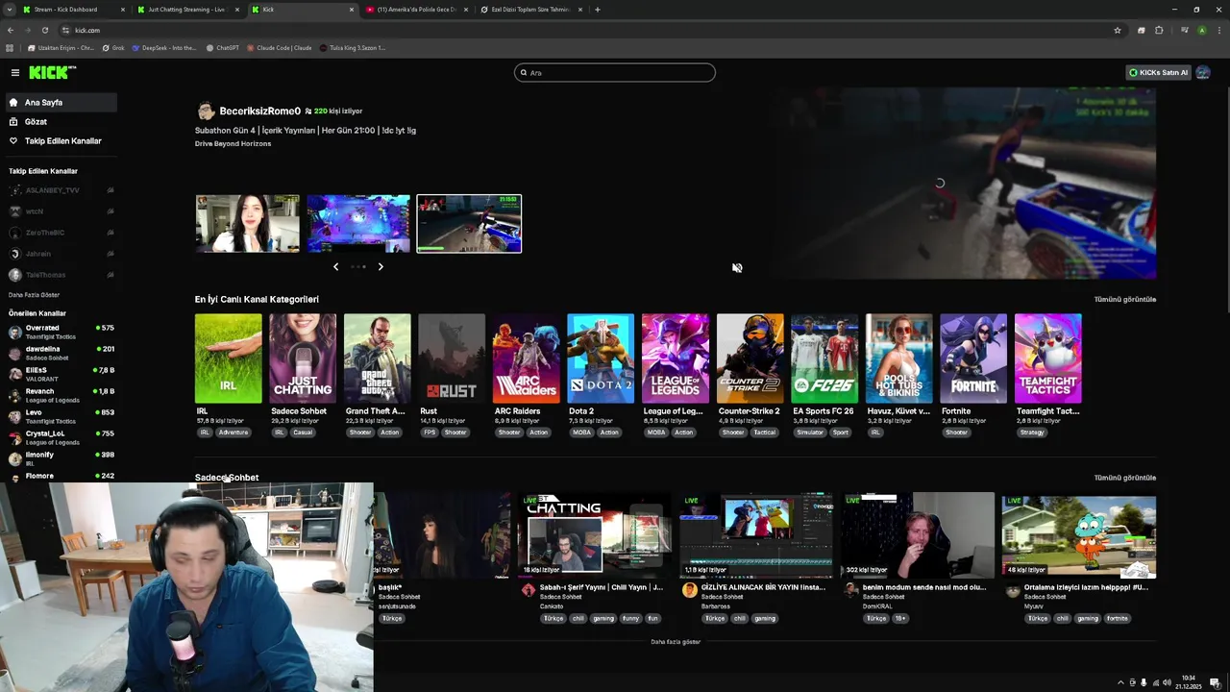This screenshot has height=692, width=1230.
Task: Open the Grand Theft Auto category card
Action: tap(378, 358)
